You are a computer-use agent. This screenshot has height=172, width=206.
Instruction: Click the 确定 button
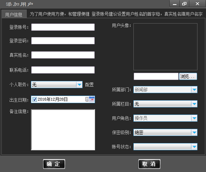[54, 164]
